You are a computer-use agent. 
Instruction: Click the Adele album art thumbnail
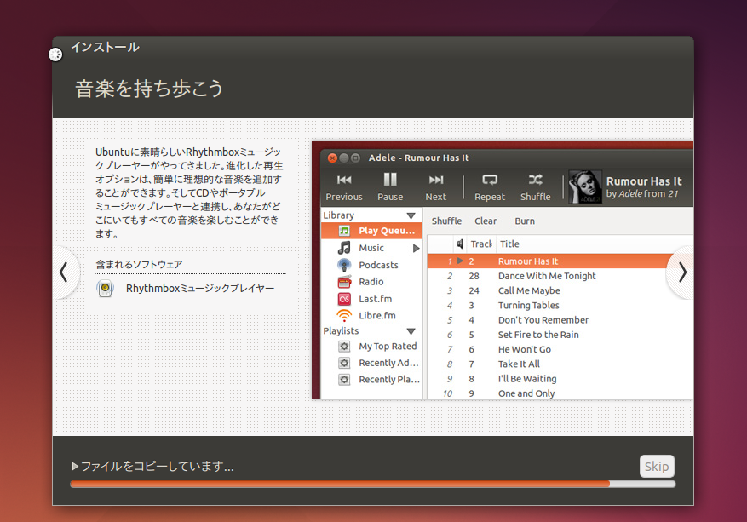coord(585,186)
